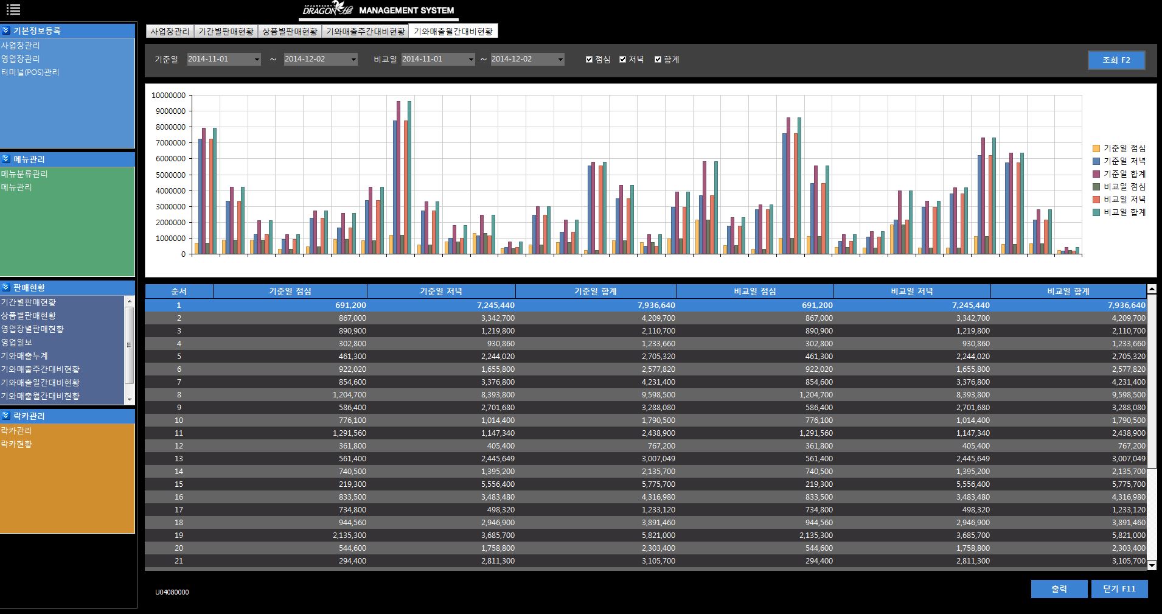Toggle the 합계 checkbox
Image resolution: width=1162 pixels, height=614 pixels.
pos(658,60)
